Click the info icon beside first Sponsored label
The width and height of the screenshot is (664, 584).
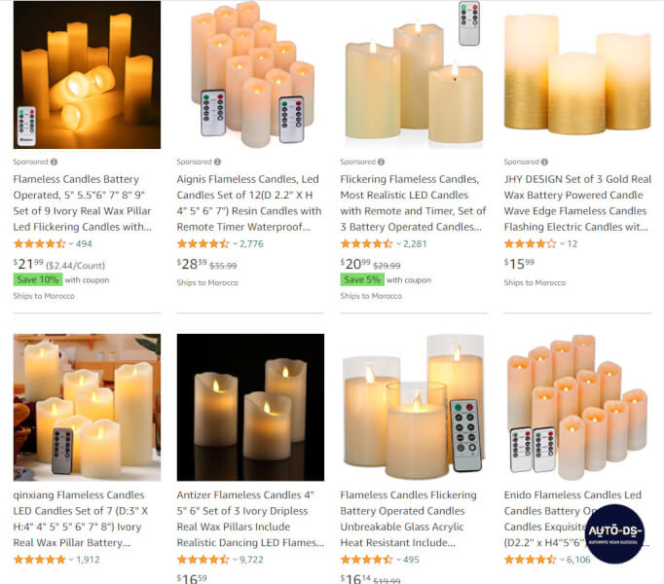pos(55,162)
